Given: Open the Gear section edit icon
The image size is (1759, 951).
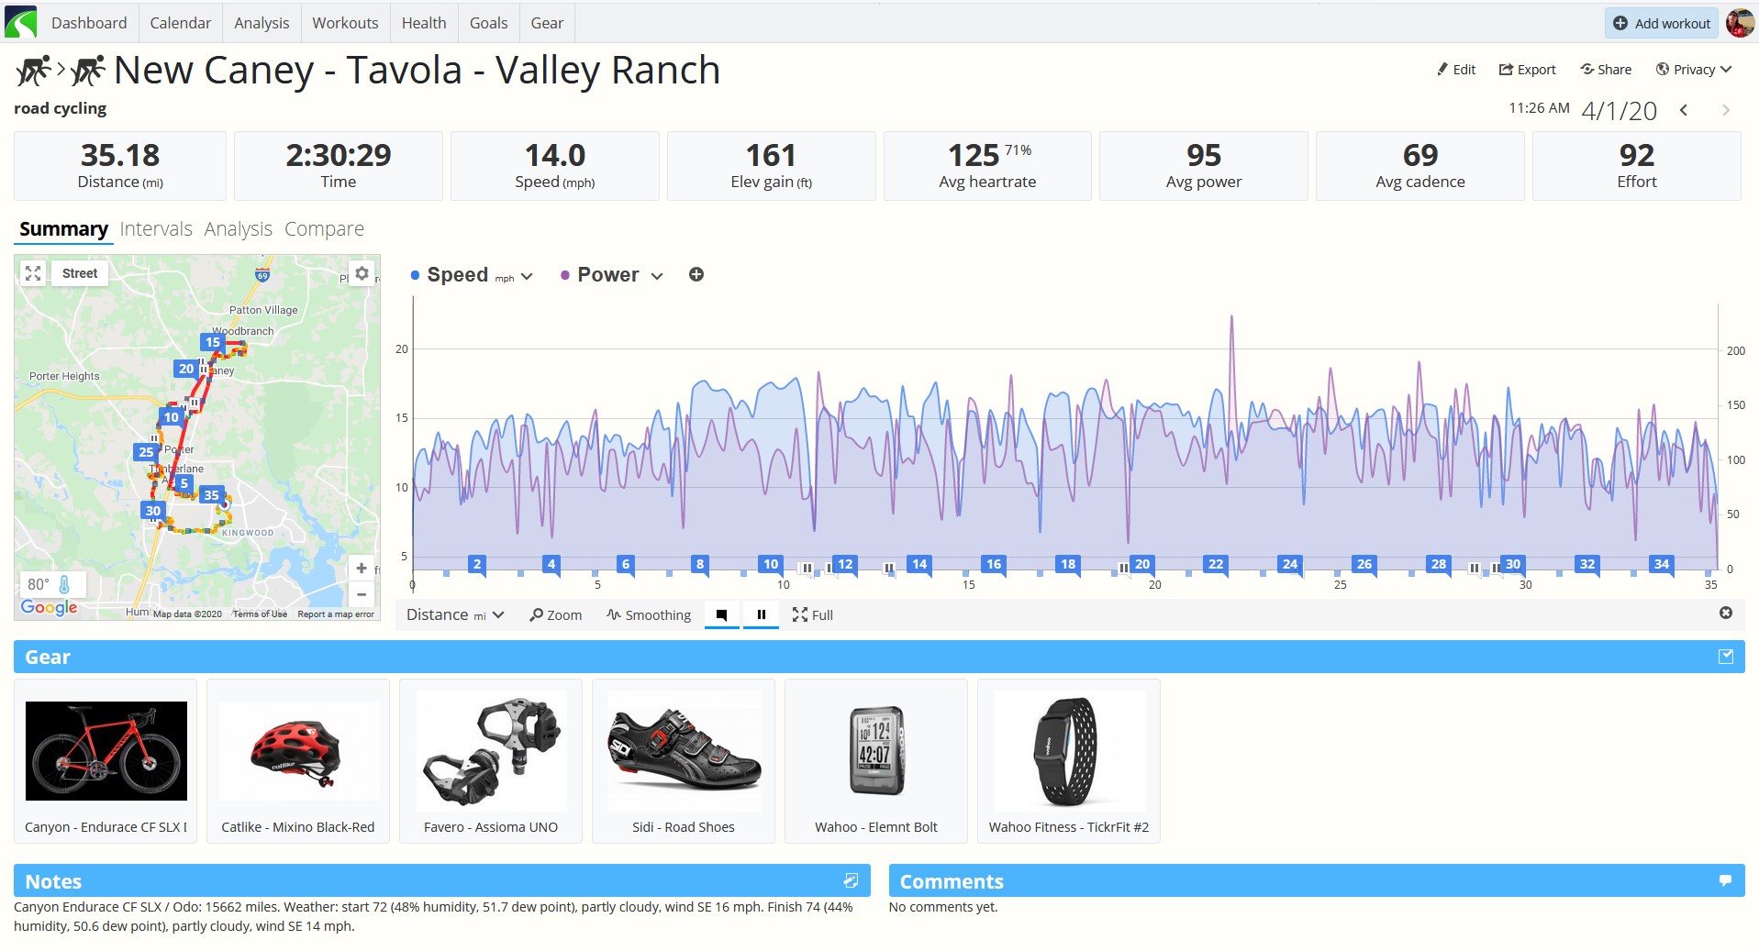Looking at the screenshot, I should click(1726, 657).
